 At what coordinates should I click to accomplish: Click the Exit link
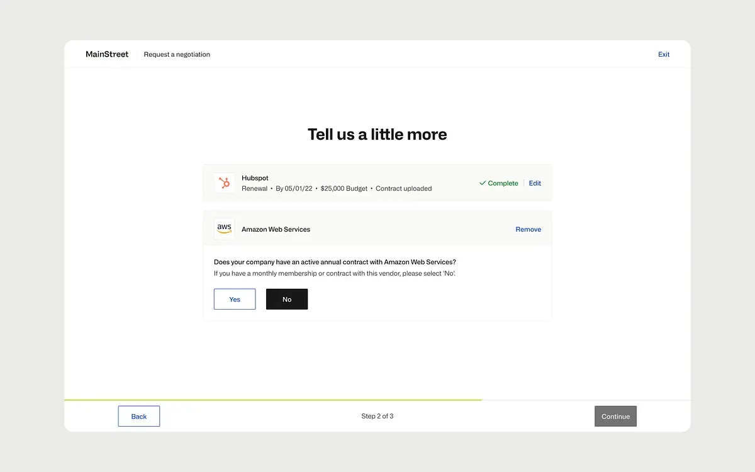(664, 54)
